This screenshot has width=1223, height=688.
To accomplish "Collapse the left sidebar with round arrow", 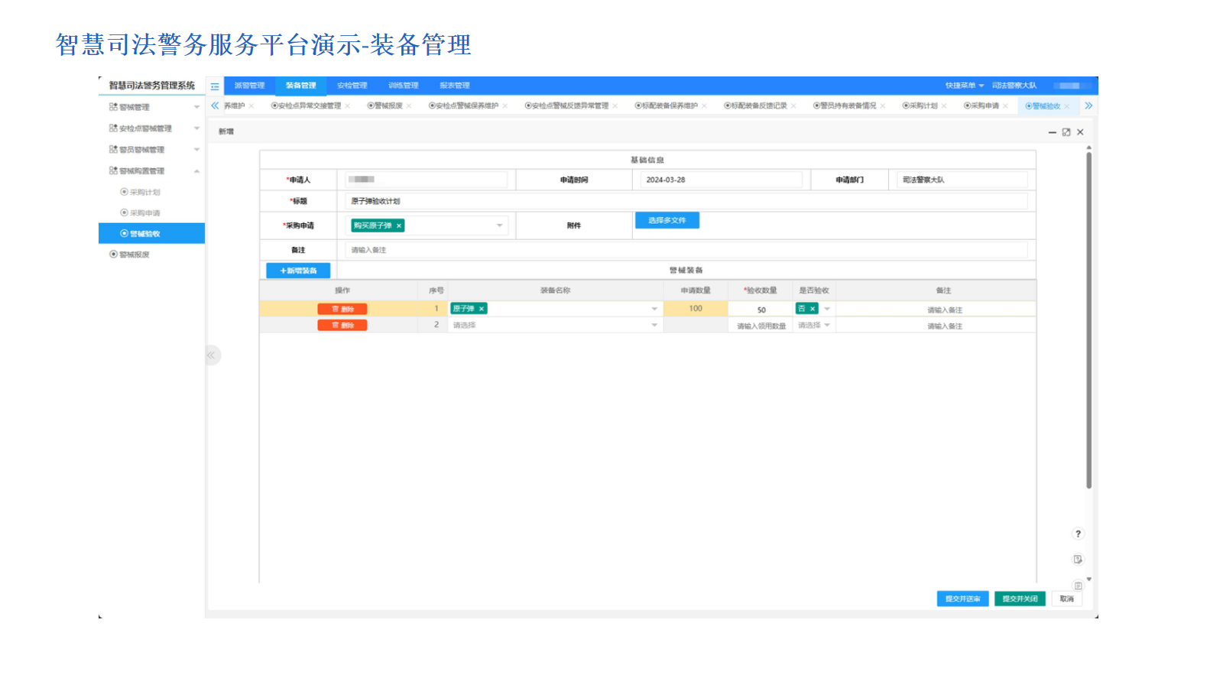I will coord(212,355).
